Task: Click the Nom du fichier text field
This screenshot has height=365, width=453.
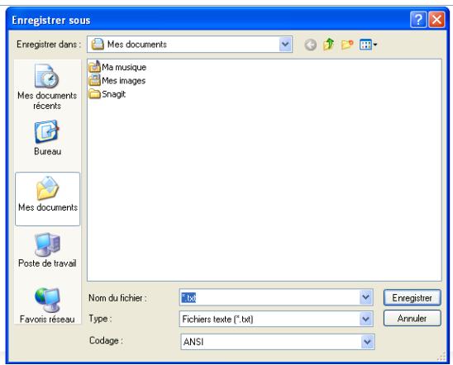Action: (269, 297)
